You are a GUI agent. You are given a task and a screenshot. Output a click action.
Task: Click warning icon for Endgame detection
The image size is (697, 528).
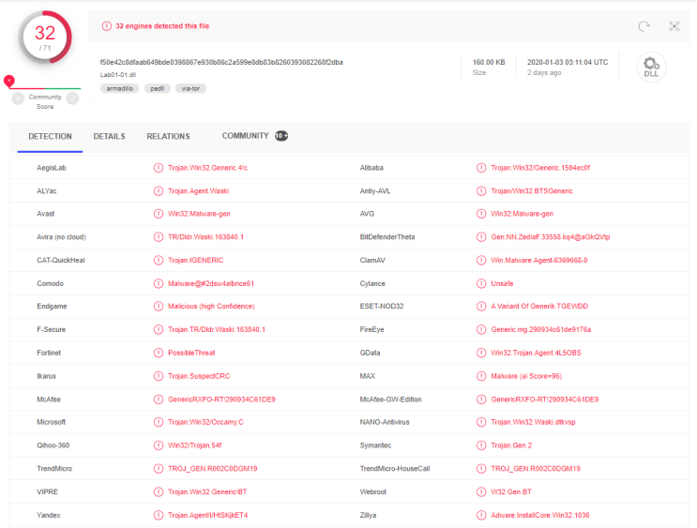159,307
